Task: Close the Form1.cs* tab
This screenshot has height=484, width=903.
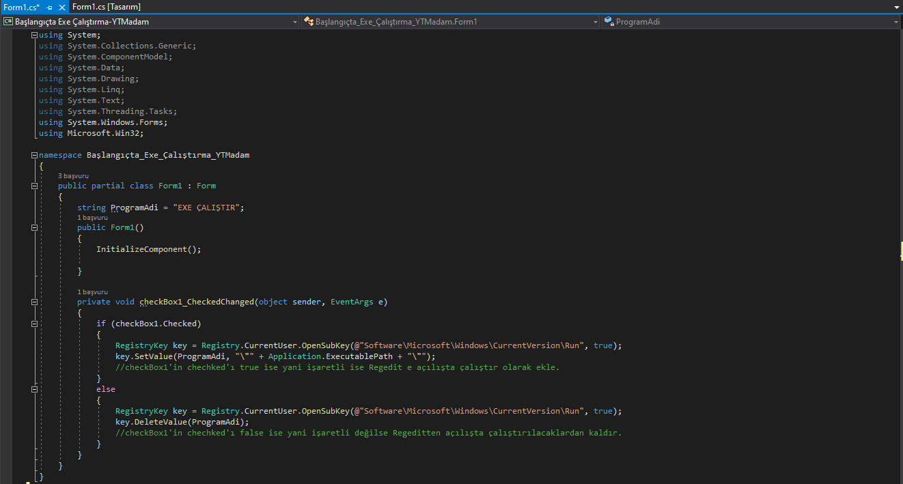Action: point(61,7)
